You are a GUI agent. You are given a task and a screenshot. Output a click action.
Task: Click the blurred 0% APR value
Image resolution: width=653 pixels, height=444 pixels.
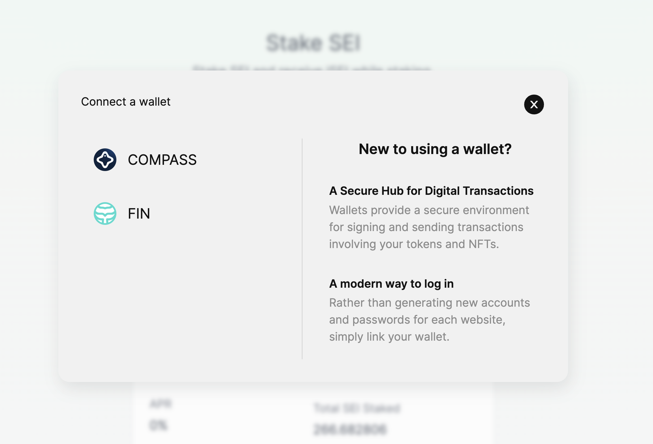click(x=159, y=425)
